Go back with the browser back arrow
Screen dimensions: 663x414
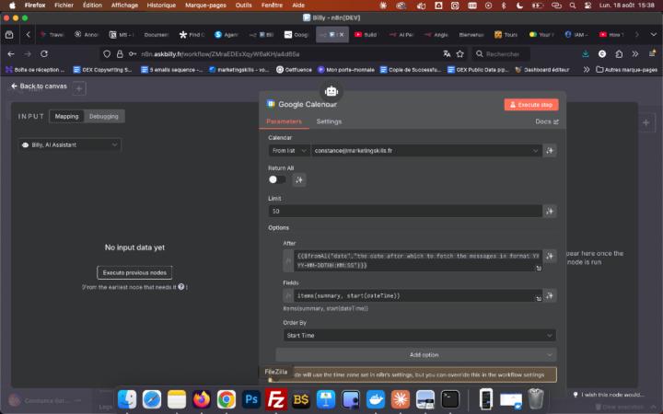pos(11,54)
